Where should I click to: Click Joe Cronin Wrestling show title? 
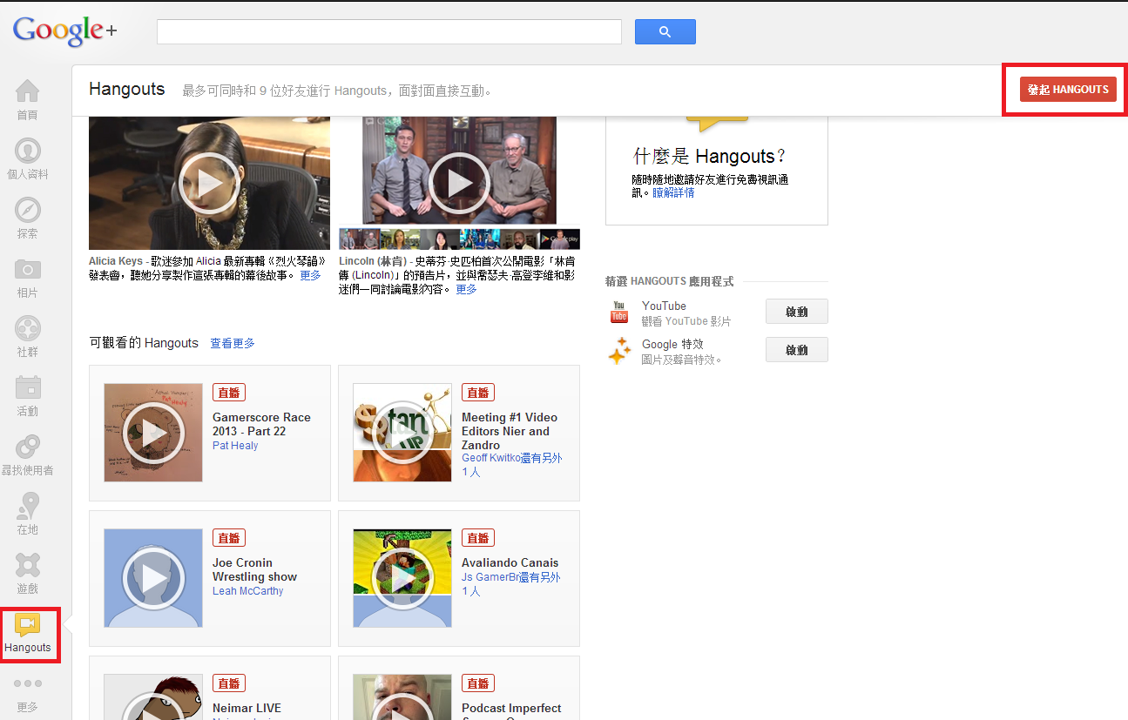point(254,569)
